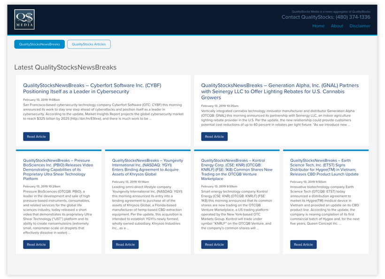Click the news aggregator tagline in header
The width and height of the screenshot is (385, 279).
point(331,12)
